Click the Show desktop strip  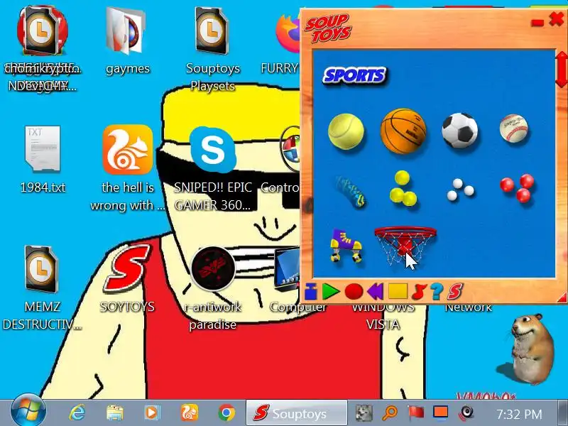tap(562, 413)
